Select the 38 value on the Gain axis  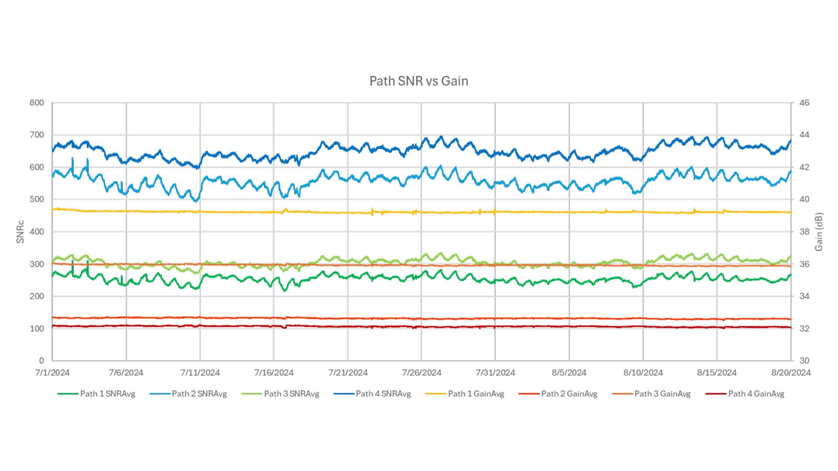pos(804,232)
